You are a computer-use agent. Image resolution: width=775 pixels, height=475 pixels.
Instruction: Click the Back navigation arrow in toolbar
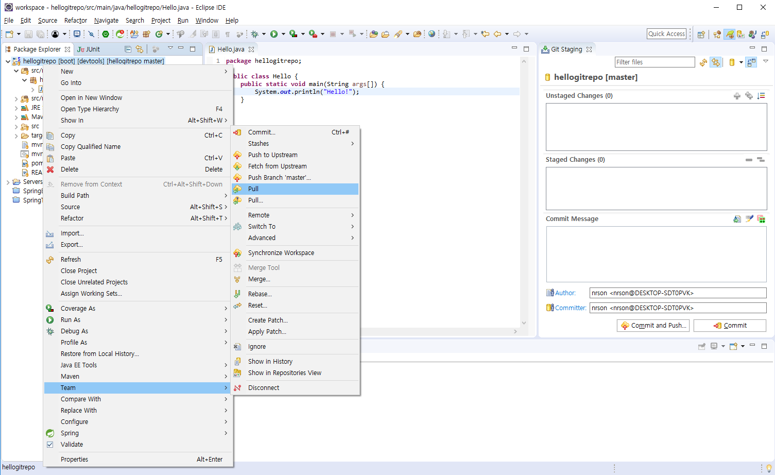[497, 34]
